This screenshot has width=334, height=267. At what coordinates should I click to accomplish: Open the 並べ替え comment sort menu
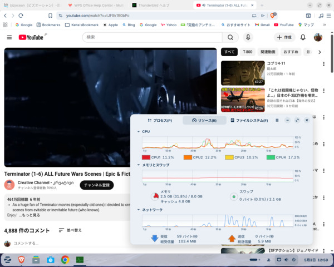click(70, 230)
